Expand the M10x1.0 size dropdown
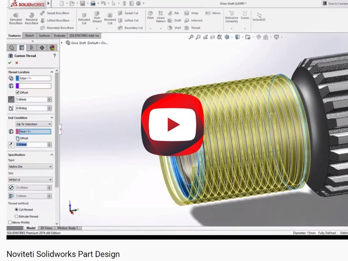This screenshot has height=261, width=348. (x=30, y=180)
